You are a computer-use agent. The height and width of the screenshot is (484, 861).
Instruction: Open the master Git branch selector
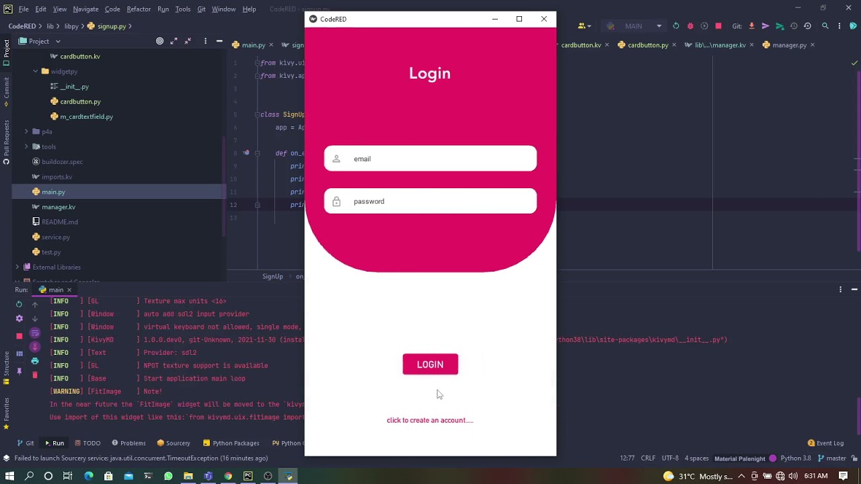(x=831, y=458)
